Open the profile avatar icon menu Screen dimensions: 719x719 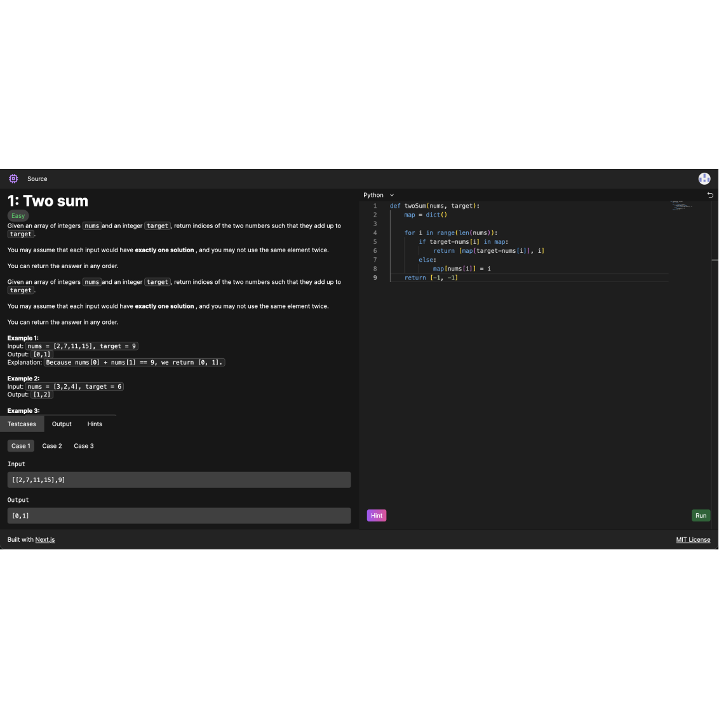click(704, 178)
